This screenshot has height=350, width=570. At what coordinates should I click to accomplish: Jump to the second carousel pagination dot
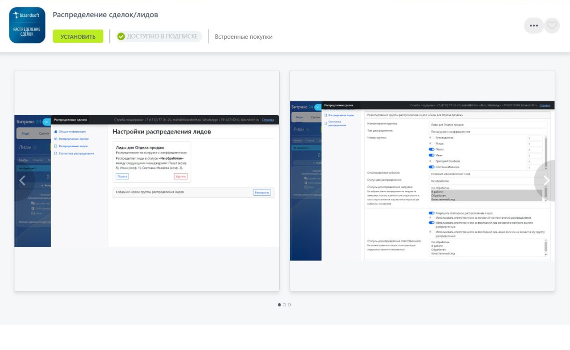pos(285,305)
